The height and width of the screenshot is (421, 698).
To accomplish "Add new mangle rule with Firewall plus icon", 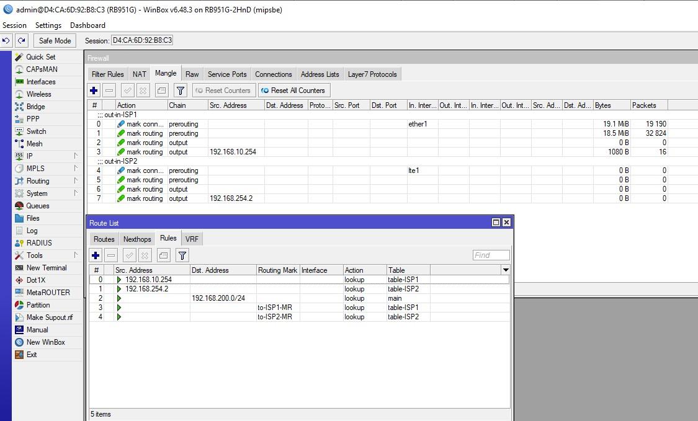I will (x=94, y=91).
